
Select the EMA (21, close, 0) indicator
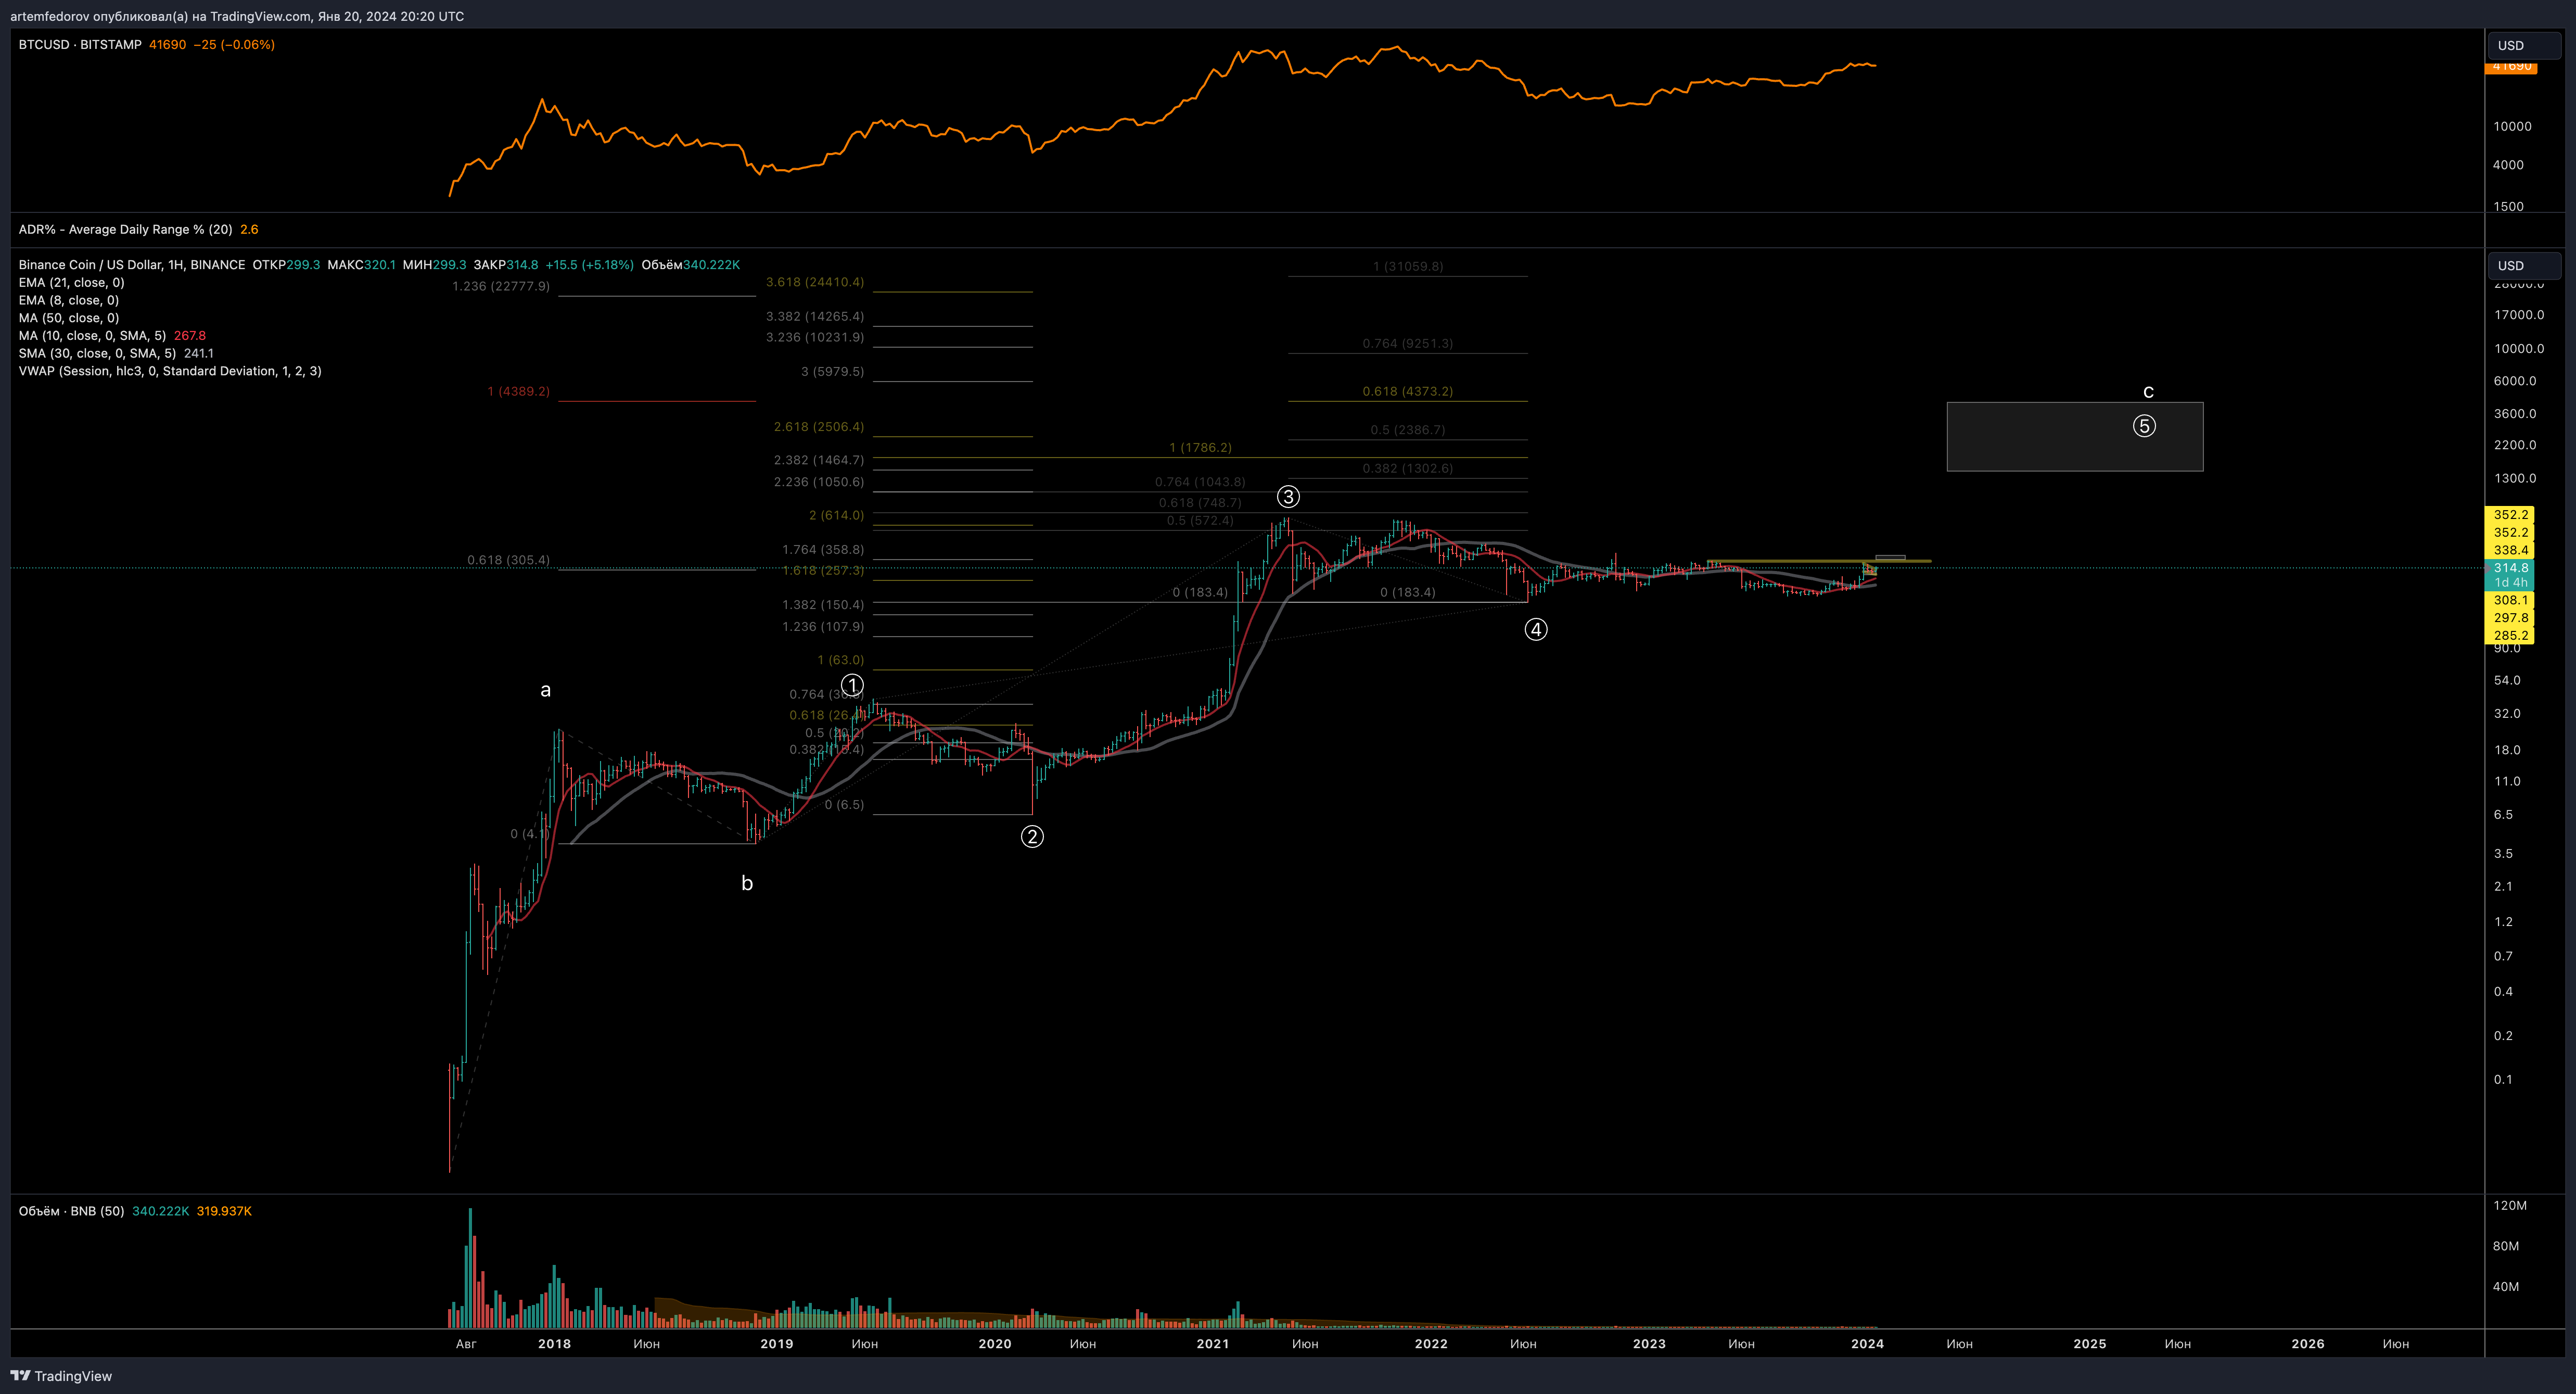click(71, 282)
